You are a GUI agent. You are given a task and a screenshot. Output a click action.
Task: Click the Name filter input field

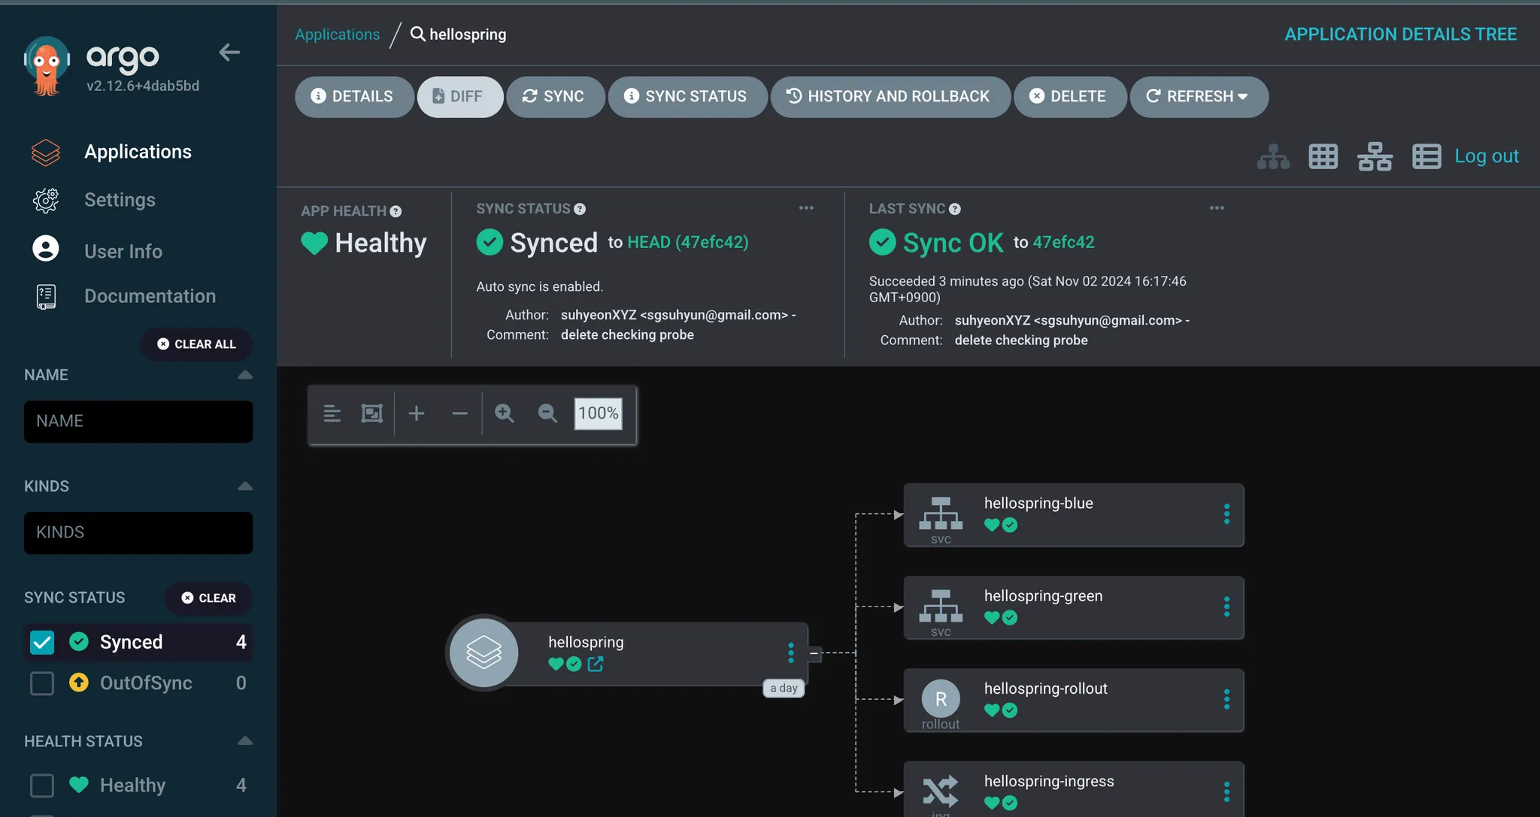(138, 421)
